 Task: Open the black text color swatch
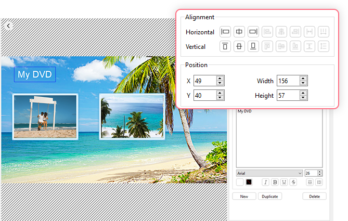249,182
